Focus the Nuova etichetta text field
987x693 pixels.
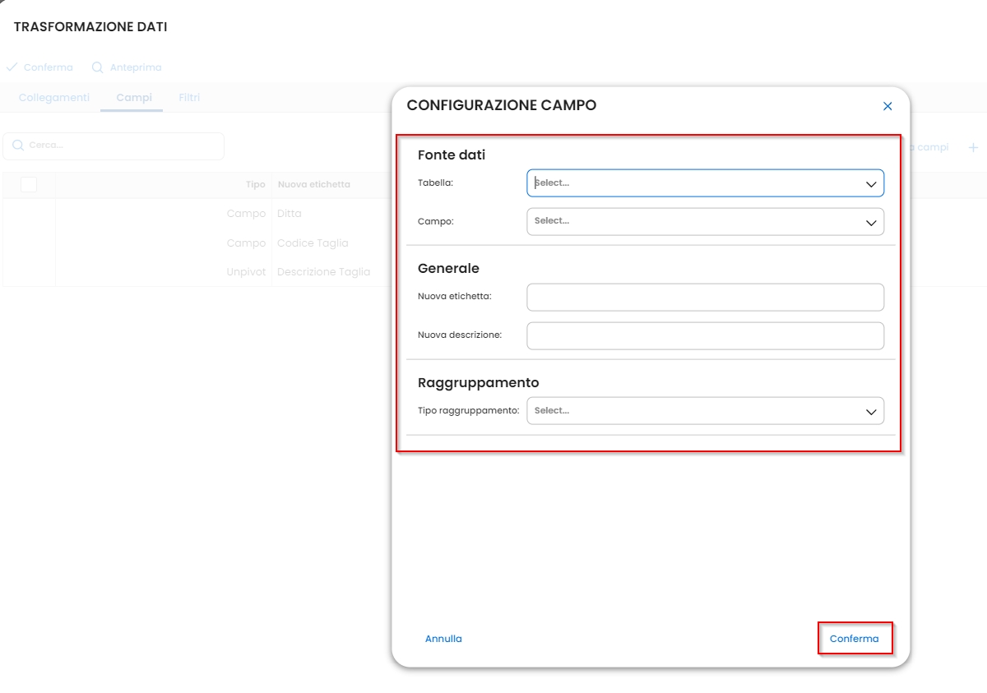coord(705,298)
